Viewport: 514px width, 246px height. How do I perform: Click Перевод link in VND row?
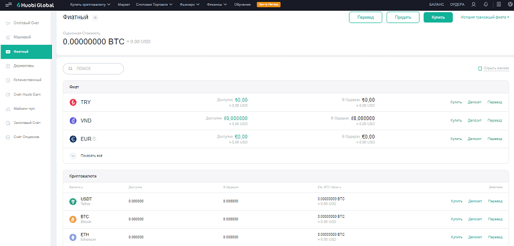click(x=495, y=121)
